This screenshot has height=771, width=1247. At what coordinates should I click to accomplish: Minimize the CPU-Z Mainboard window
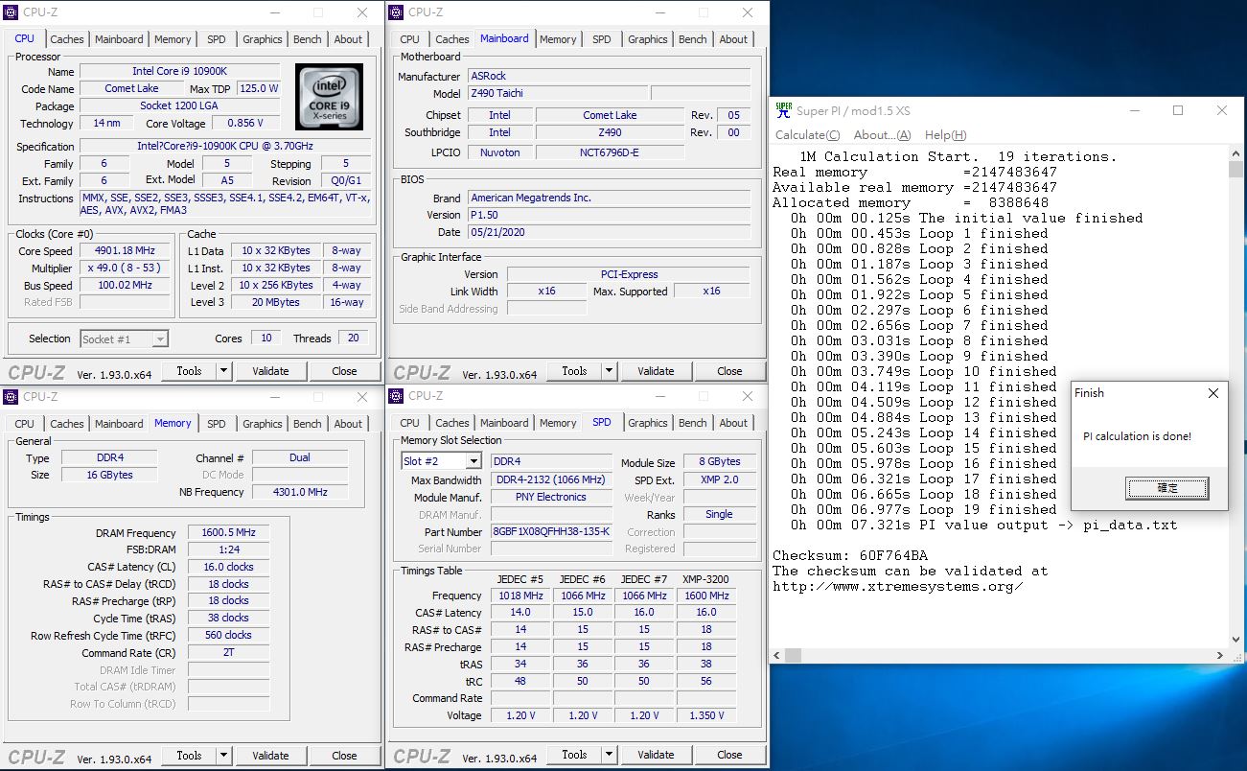pos(658,12)
